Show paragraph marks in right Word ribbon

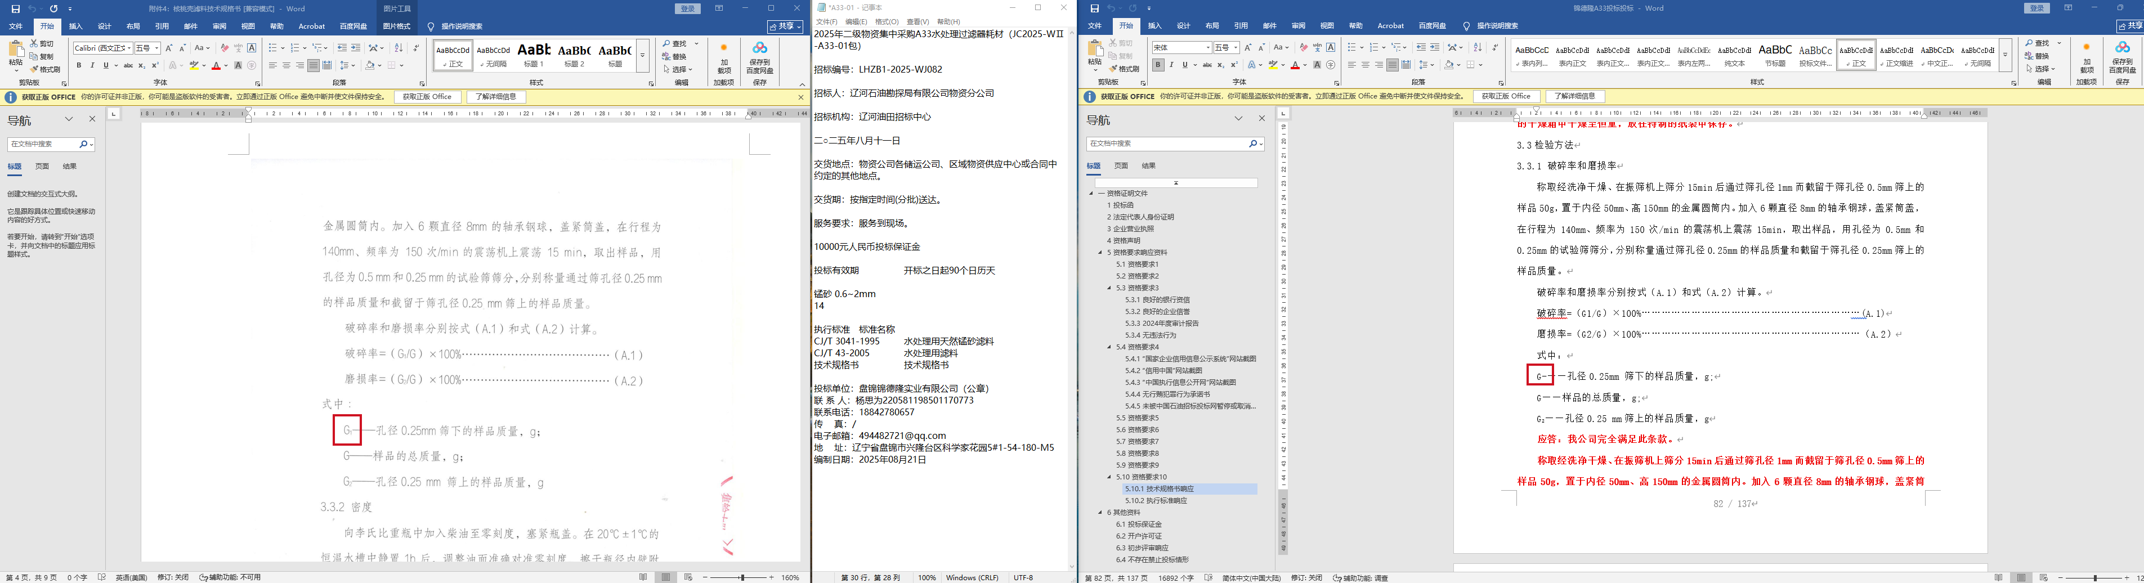pyautogui.click(x=1495, y=47)
